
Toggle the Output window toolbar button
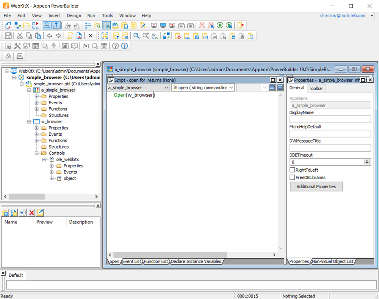click(x=56, y=25)
